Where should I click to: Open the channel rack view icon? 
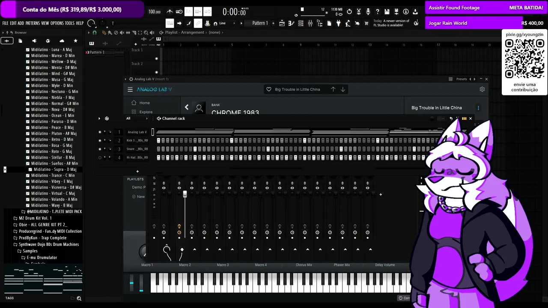point(301,23)
